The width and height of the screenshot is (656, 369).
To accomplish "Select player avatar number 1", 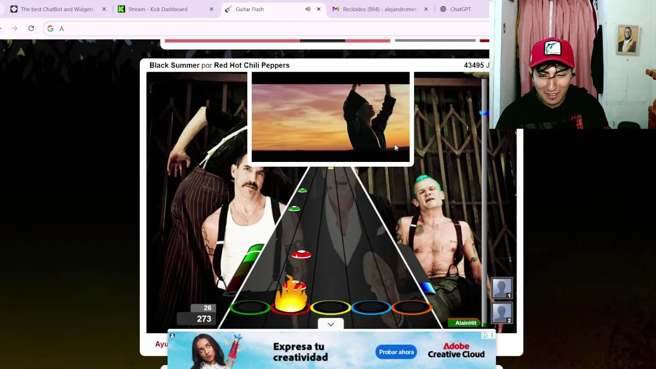I will click(x=501, y=288).
